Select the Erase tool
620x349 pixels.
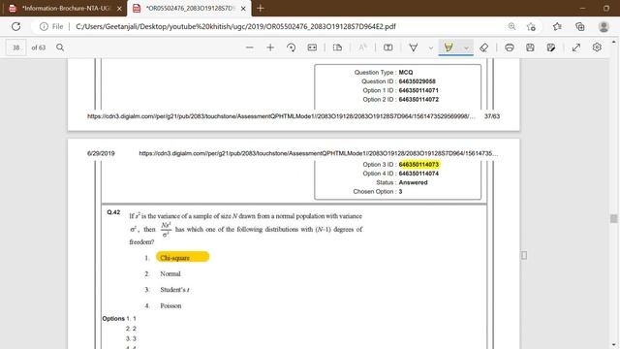coord(484,48)
